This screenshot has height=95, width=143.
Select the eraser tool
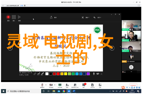coord(35,74)
